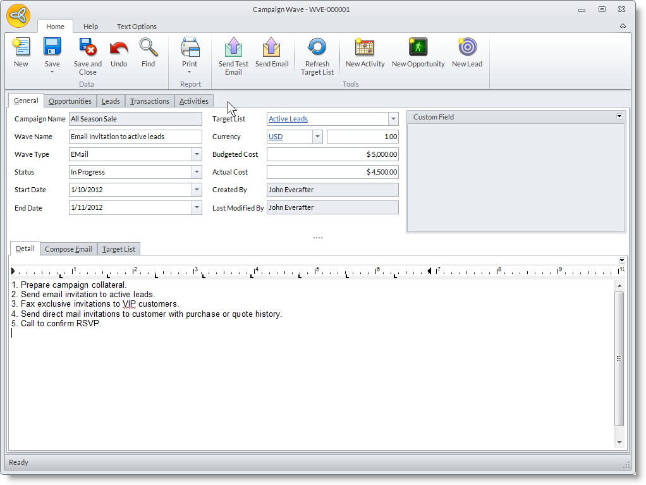Click the Undo icon
The width and height of the screenshot is (646, 485).
pyautogui.click(x=119, y=48)
